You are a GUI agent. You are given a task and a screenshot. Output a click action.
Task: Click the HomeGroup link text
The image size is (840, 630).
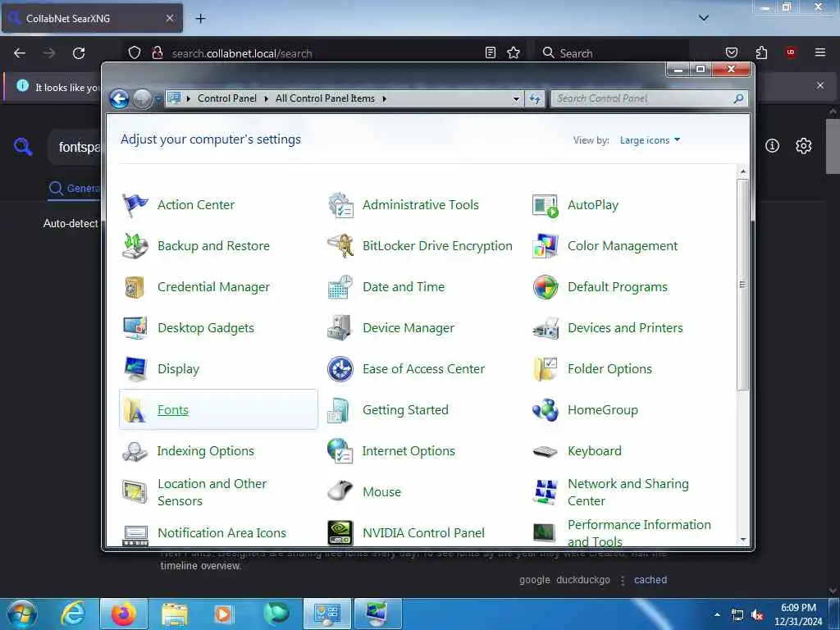(603, 410)
